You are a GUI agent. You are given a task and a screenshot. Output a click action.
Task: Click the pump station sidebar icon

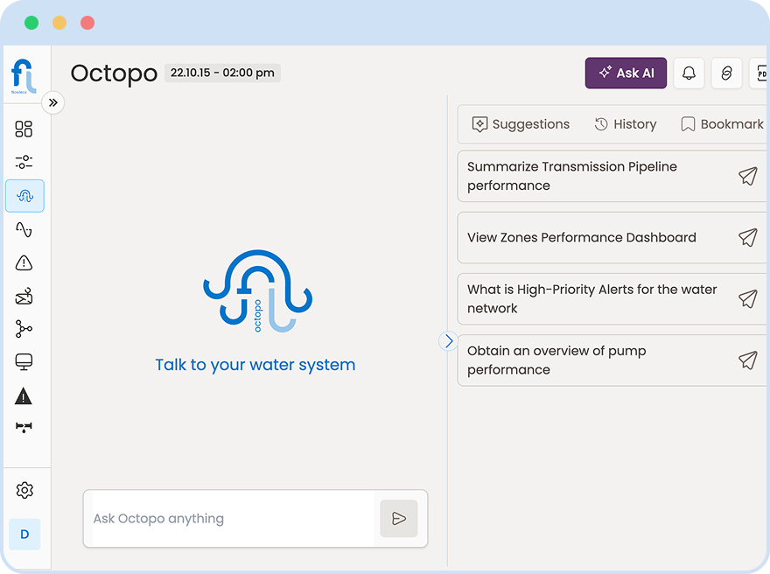[x=24, y=297]
